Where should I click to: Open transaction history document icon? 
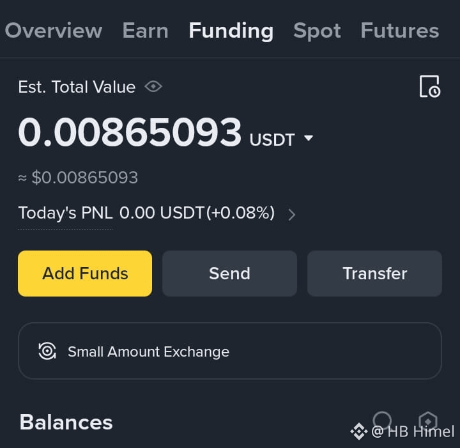[x=430, y=86]
